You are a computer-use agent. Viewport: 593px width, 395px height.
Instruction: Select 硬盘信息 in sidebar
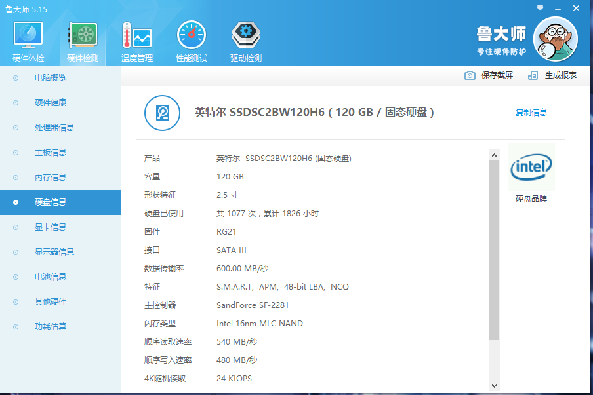(60, 202)
